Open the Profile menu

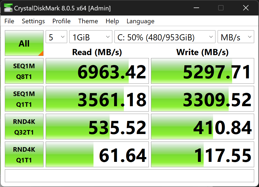click(x=62, y=21)
